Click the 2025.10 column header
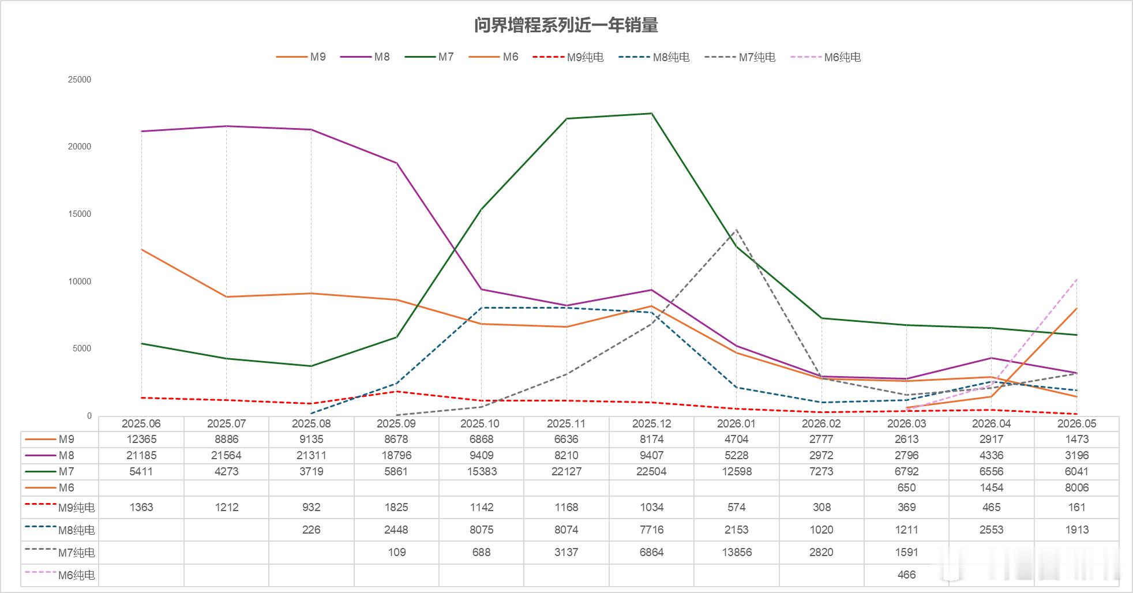This screenshot has height=593, width=1133. [x=481, y=423]
